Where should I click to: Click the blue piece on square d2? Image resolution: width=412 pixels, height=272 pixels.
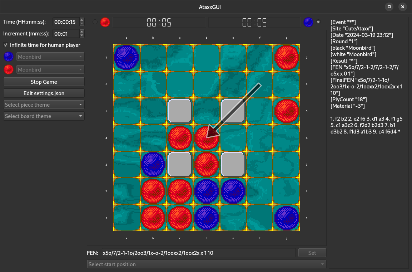coord(207,191)
